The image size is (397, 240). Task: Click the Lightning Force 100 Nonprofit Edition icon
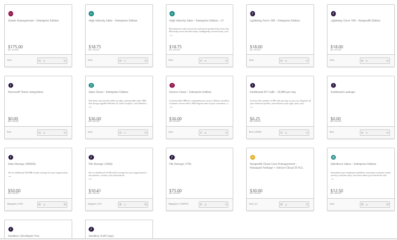click(333, 13)
